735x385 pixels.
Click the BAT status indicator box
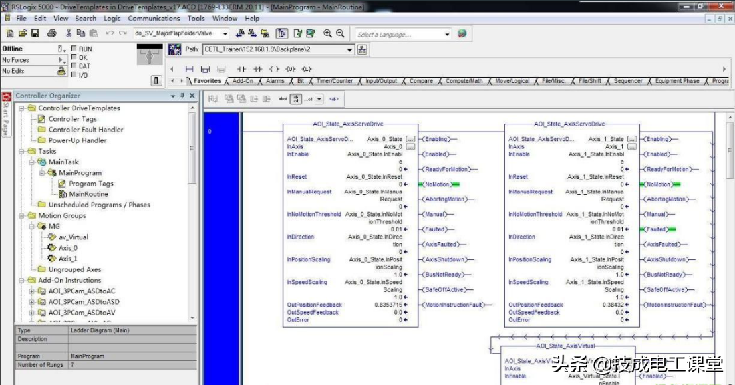coord(74,66)
